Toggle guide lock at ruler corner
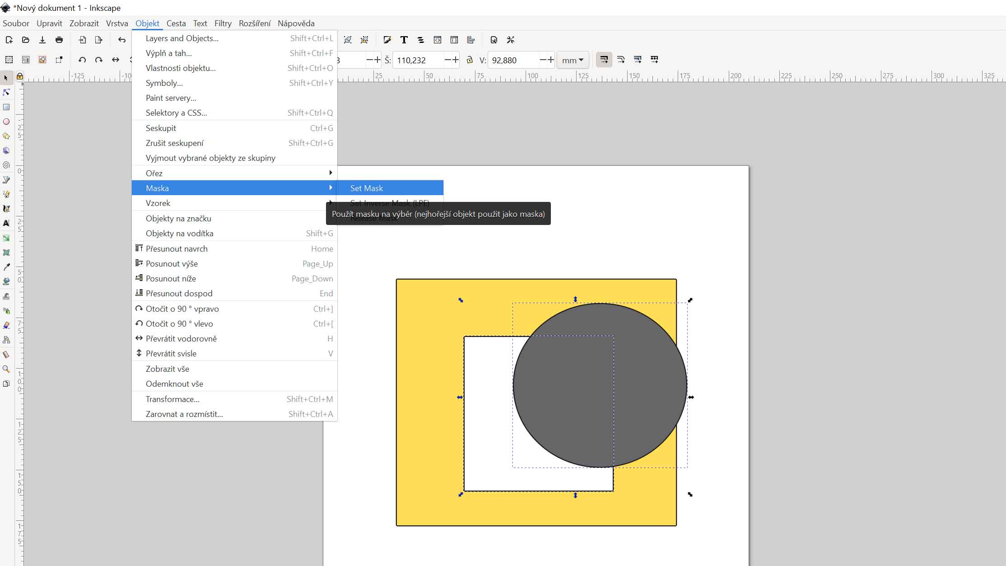The height and width of the screenshot is (566, 1006). pyautogui.click(x=20, y=76)
